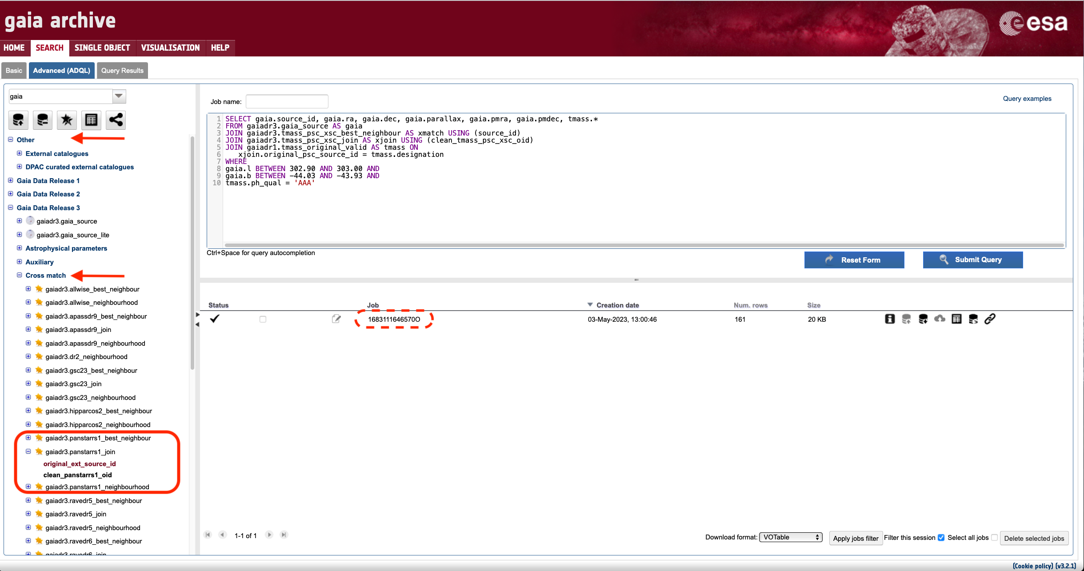The height and width of the screenshot is (571, 1084).
Task: Tick the checkbox for job 1683111646570O
Action: 263,319
